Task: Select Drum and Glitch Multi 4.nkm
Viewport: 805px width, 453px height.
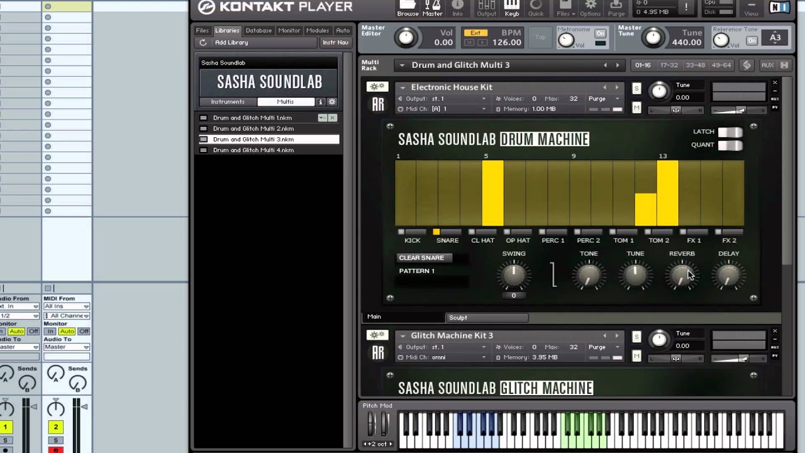Action: (269, 150)
